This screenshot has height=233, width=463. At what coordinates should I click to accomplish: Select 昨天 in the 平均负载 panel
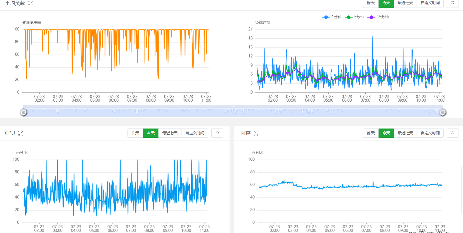coord(371,3)
